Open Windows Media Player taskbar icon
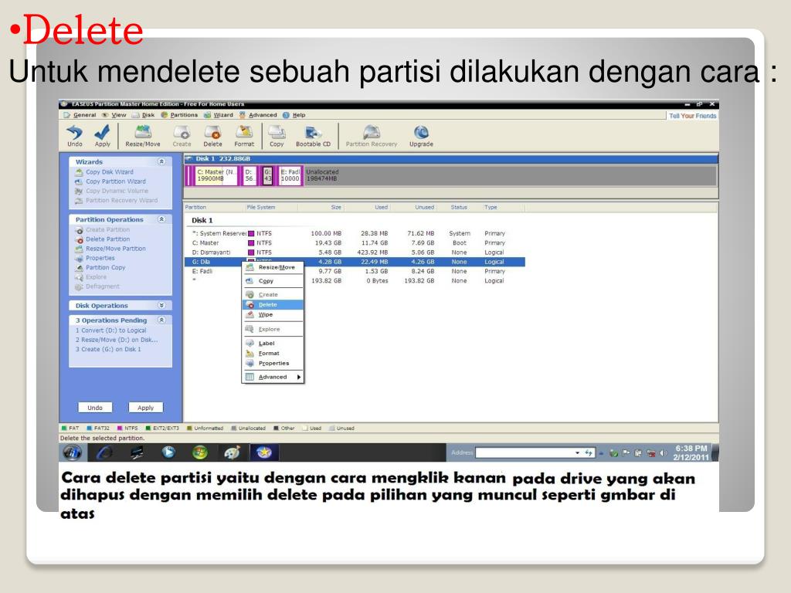The image size is (791, 593). point(168,452)
